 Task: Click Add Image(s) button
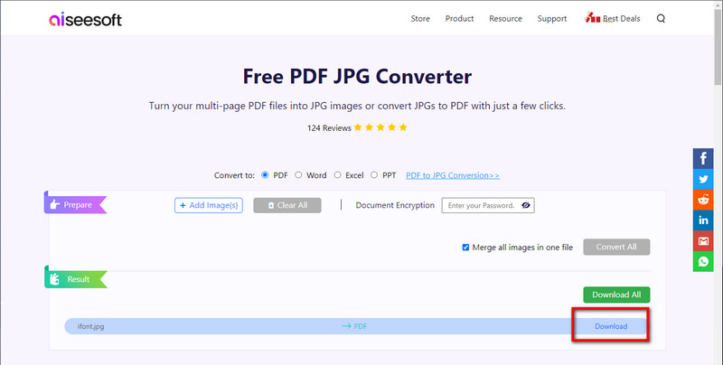pyautogui.click(x=209, y=206)
